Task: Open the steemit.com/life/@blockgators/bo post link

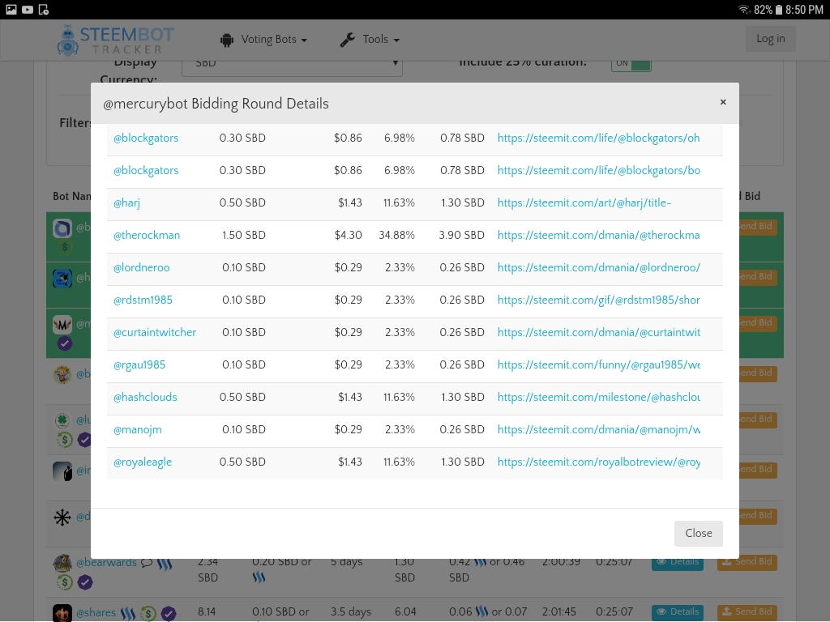Action: point(599,170)
